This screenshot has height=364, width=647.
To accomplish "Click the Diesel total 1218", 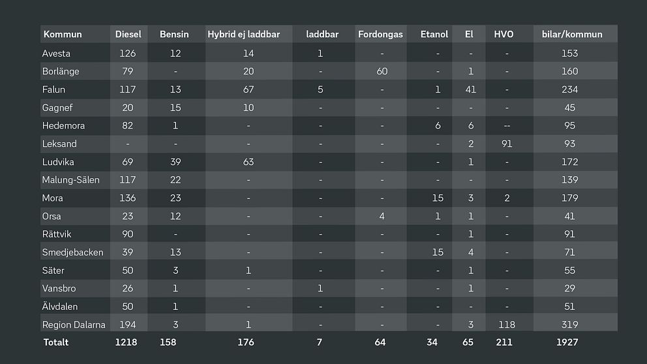I will [x=126, y=342].
